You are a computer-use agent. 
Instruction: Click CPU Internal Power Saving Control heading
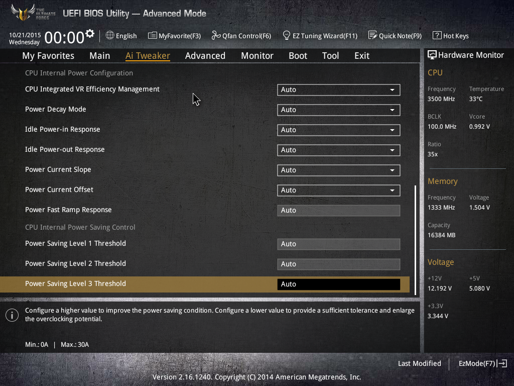[80, 227]
